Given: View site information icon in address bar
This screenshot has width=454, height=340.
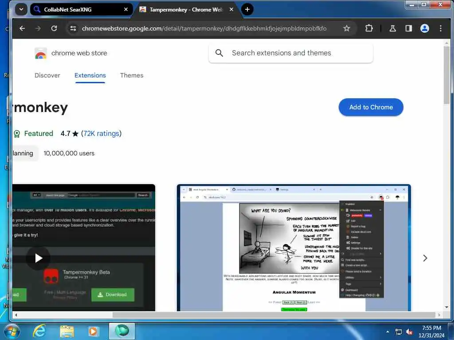Looking at the screenshot, I should pos(73,28).
